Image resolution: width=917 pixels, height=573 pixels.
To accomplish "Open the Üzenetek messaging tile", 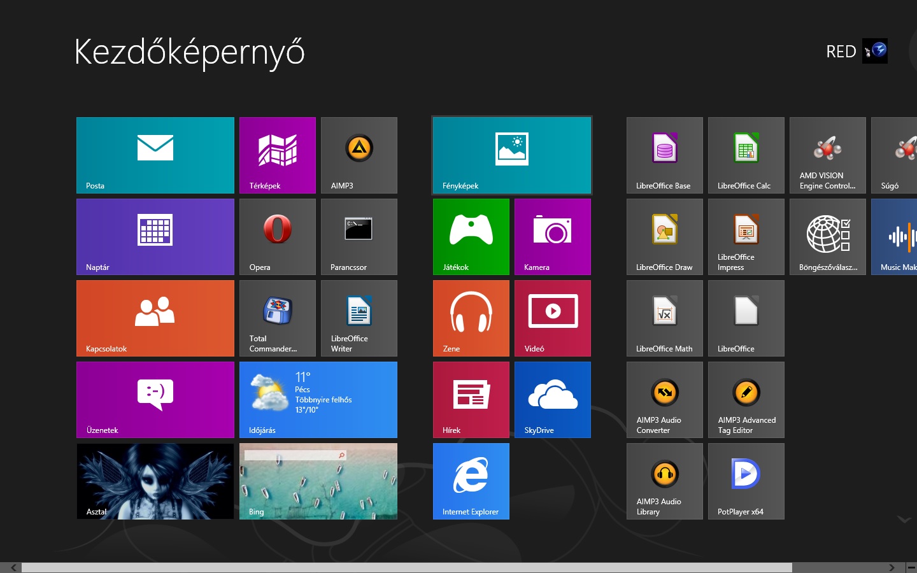I will [x=155, y=400].
